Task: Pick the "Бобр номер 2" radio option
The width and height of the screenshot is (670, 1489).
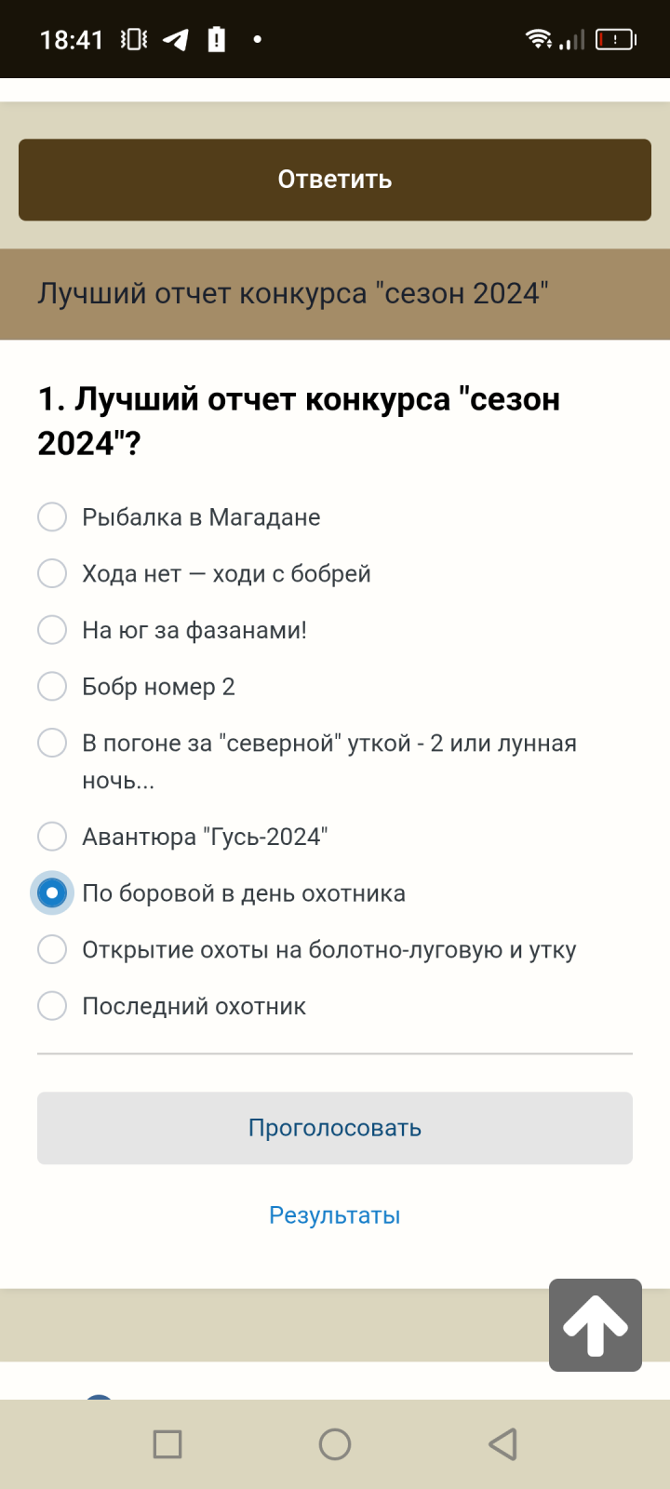Action: pyautogui.click(x=52, y=687)
